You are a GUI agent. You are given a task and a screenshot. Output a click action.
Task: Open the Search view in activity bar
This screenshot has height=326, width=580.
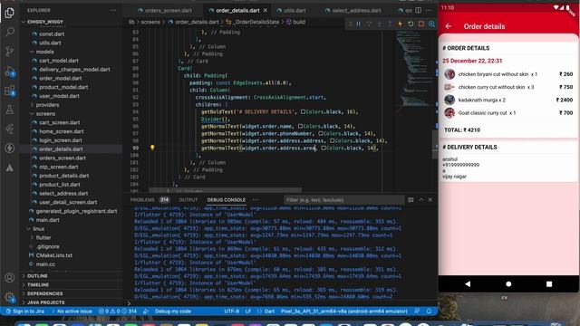10,32
